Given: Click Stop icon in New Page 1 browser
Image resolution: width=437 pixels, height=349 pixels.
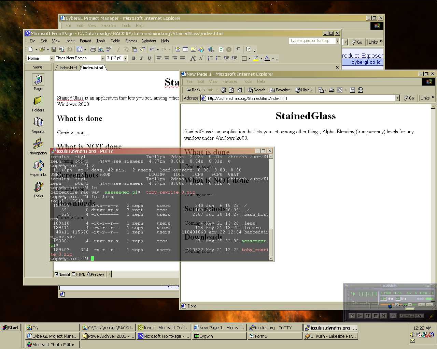Looking at the screenshot, I should 223,90.
